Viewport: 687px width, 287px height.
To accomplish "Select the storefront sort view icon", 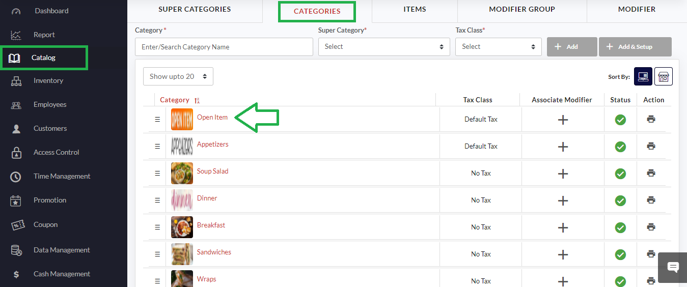I will [663, 76].
